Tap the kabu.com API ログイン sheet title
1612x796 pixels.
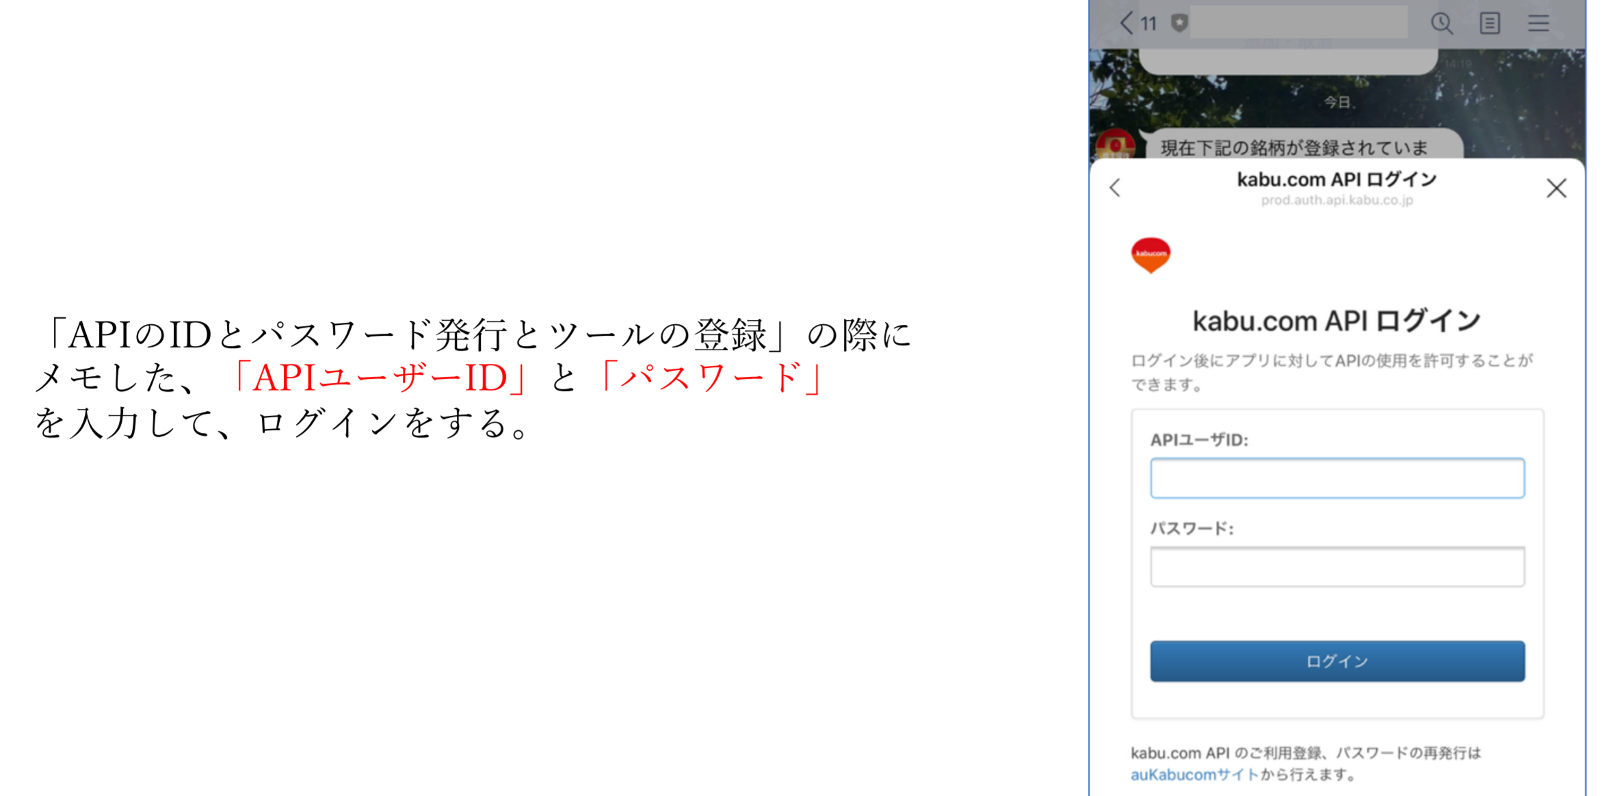point(1337,179)
